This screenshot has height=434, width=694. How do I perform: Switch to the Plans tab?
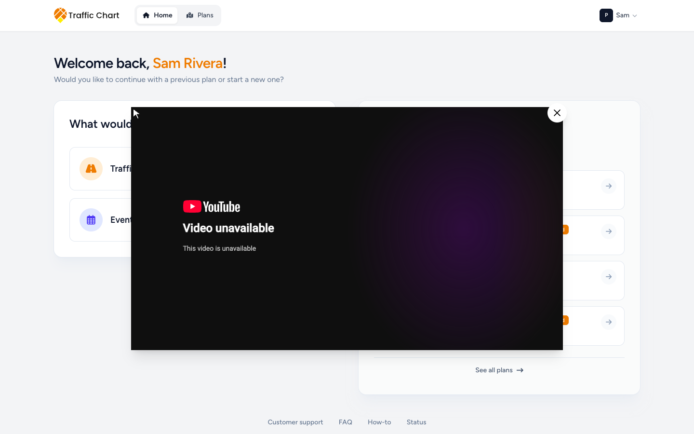[x=200, y=15]
